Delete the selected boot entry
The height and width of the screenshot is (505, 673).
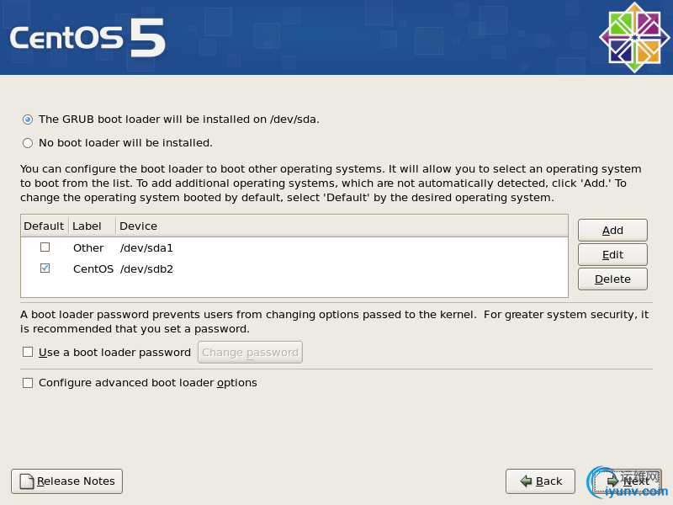pyautogui.click(x=612, y=279)
